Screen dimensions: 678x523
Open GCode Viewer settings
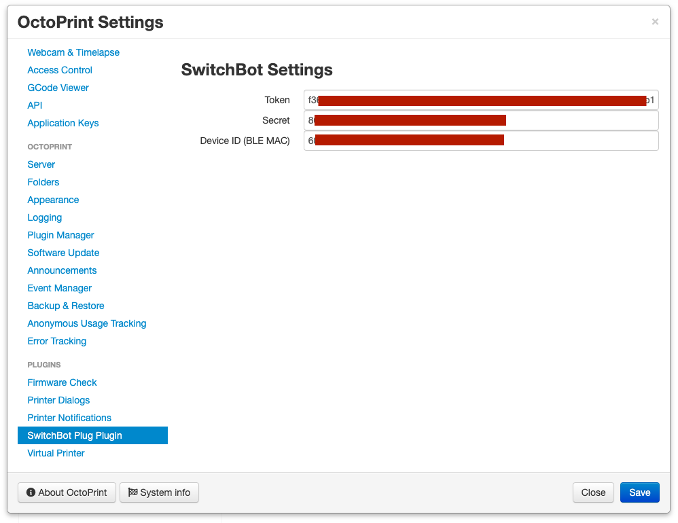[58, 88]
